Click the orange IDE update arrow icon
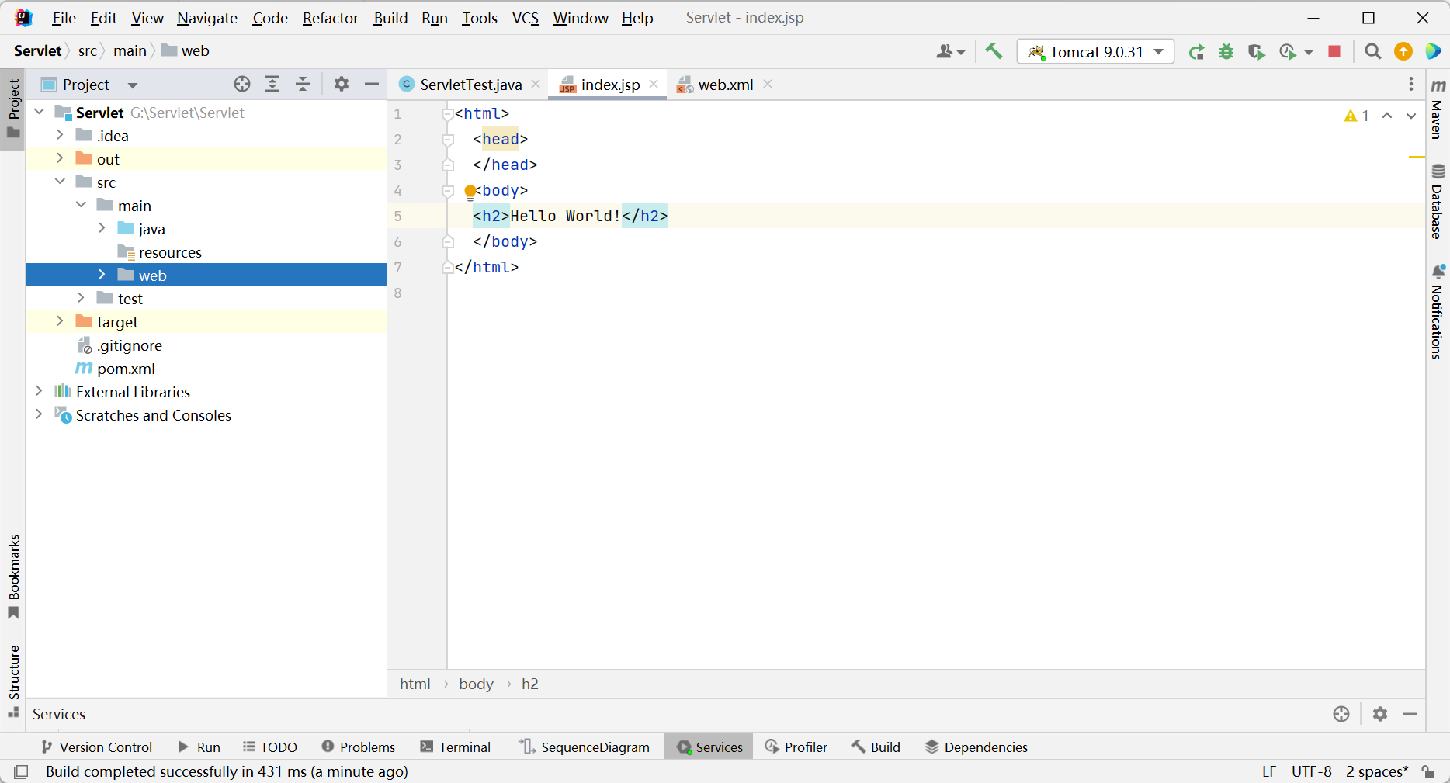The image size is (1450, 783). [x=1403, y=51]
